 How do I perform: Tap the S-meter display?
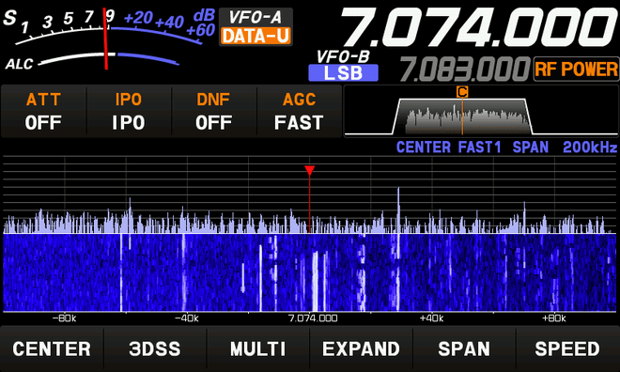pyautogui.click(x=109, y=27)
